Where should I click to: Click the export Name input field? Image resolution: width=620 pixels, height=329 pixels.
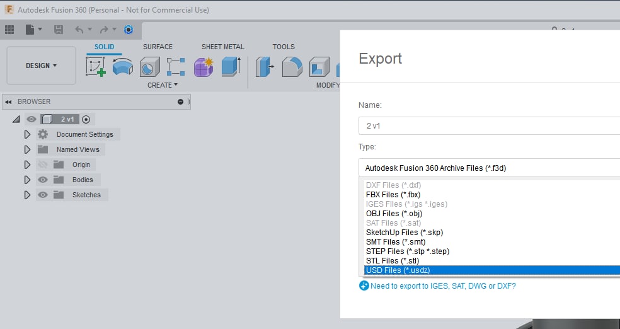pos(489,126)
